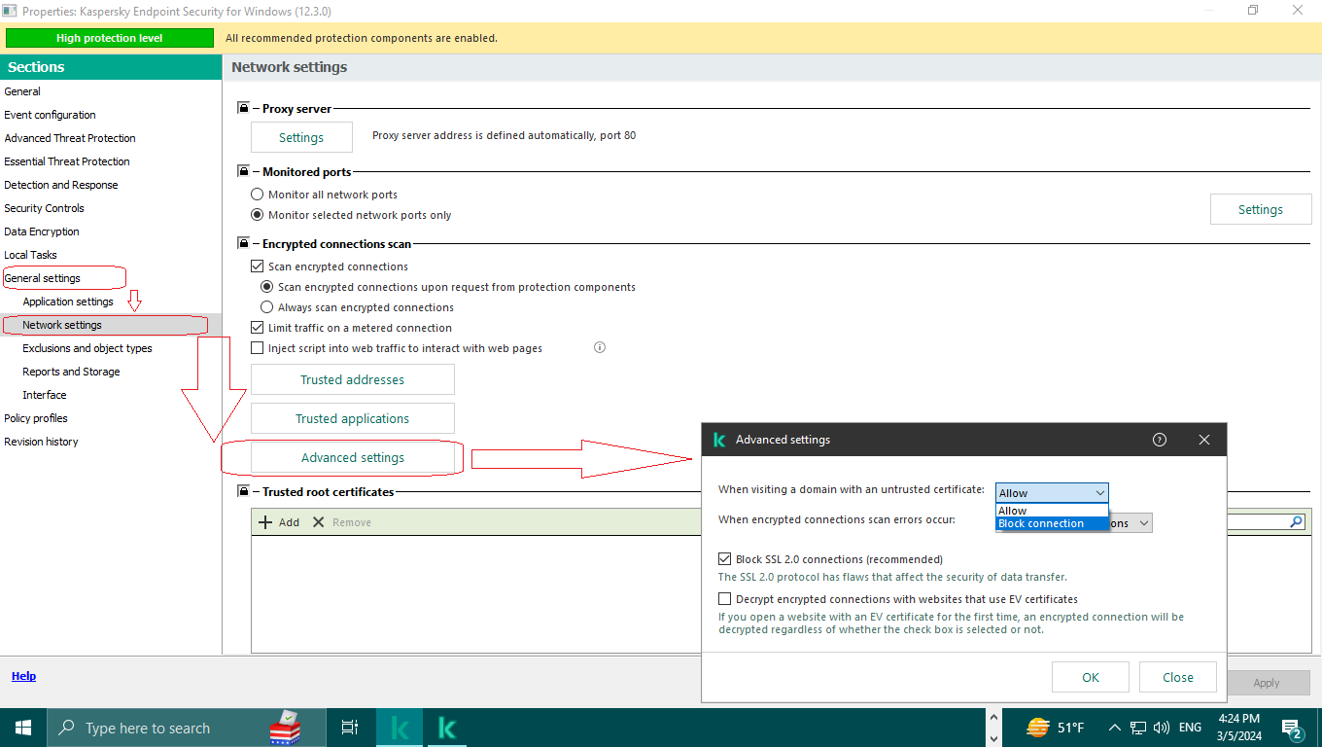This screenshot has height=747, width=1322.
Task: Open Interface subsection
Action: 45,395
